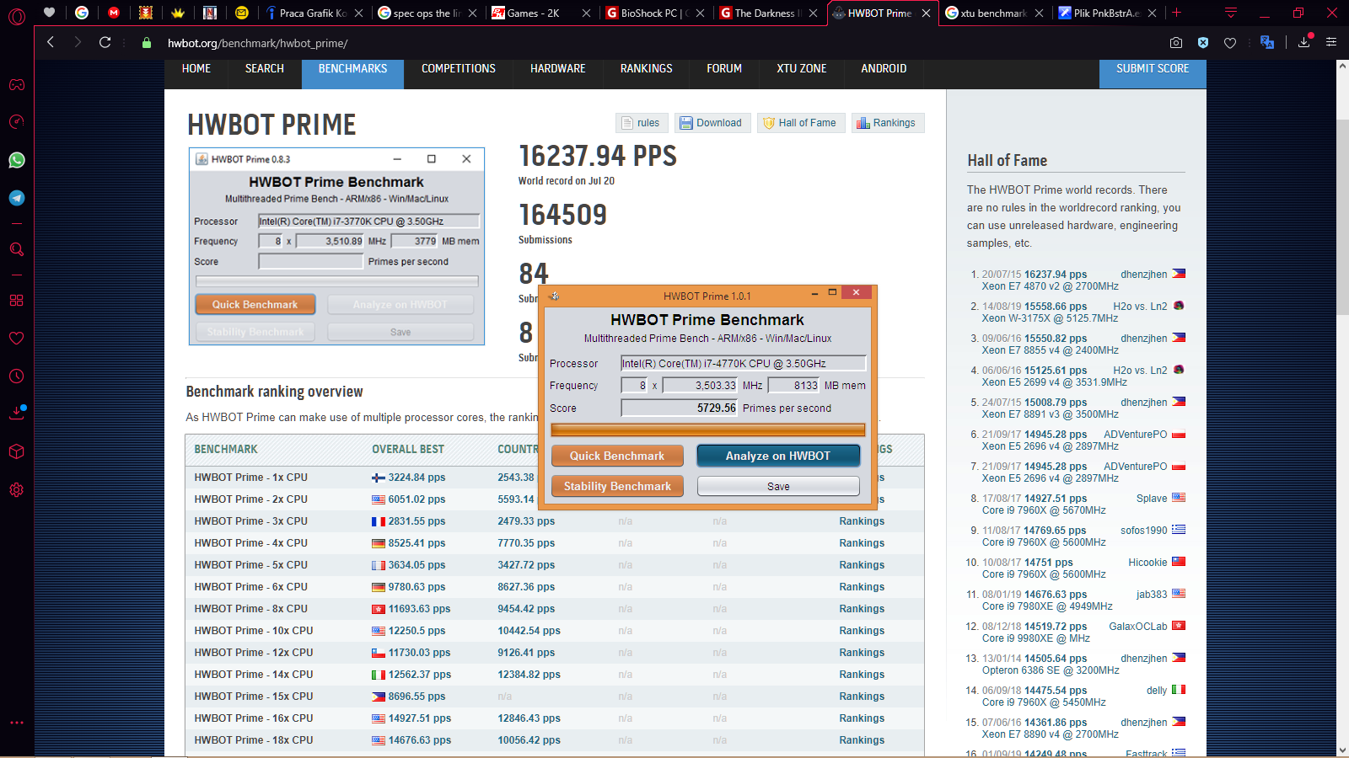
Task: Take a snapshot with the camera icon
Action: 1176,42
